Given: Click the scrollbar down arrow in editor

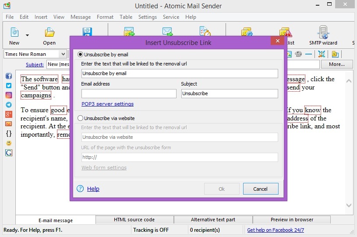Looking at the screenshot, I should [349, 205].
